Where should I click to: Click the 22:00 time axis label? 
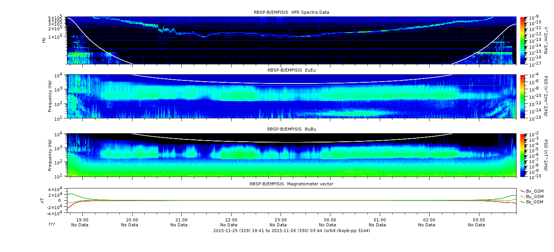click(231, 220)
